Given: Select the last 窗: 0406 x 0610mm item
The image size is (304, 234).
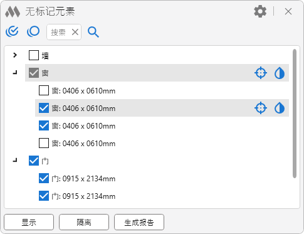Looking at the screenshot, I should [83, 144].
